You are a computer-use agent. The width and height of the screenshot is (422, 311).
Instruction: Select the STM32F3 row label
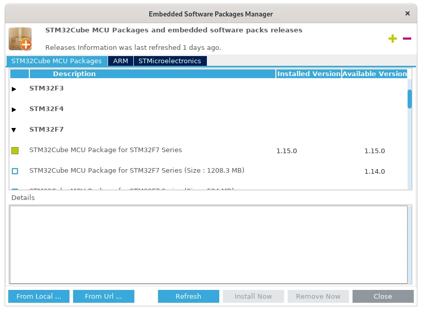click(x=46, y=88)
